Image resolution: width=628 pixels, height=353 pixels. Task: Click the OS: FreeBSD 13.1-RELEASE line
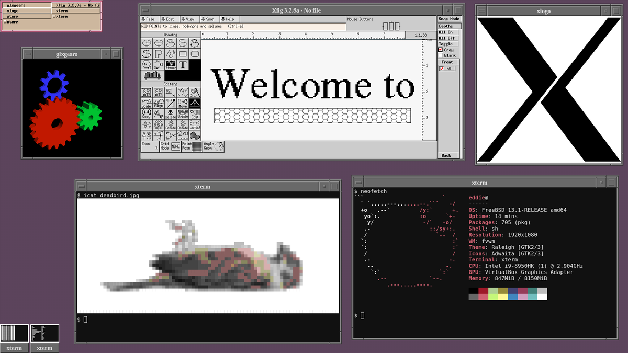[x=518, y=210]
